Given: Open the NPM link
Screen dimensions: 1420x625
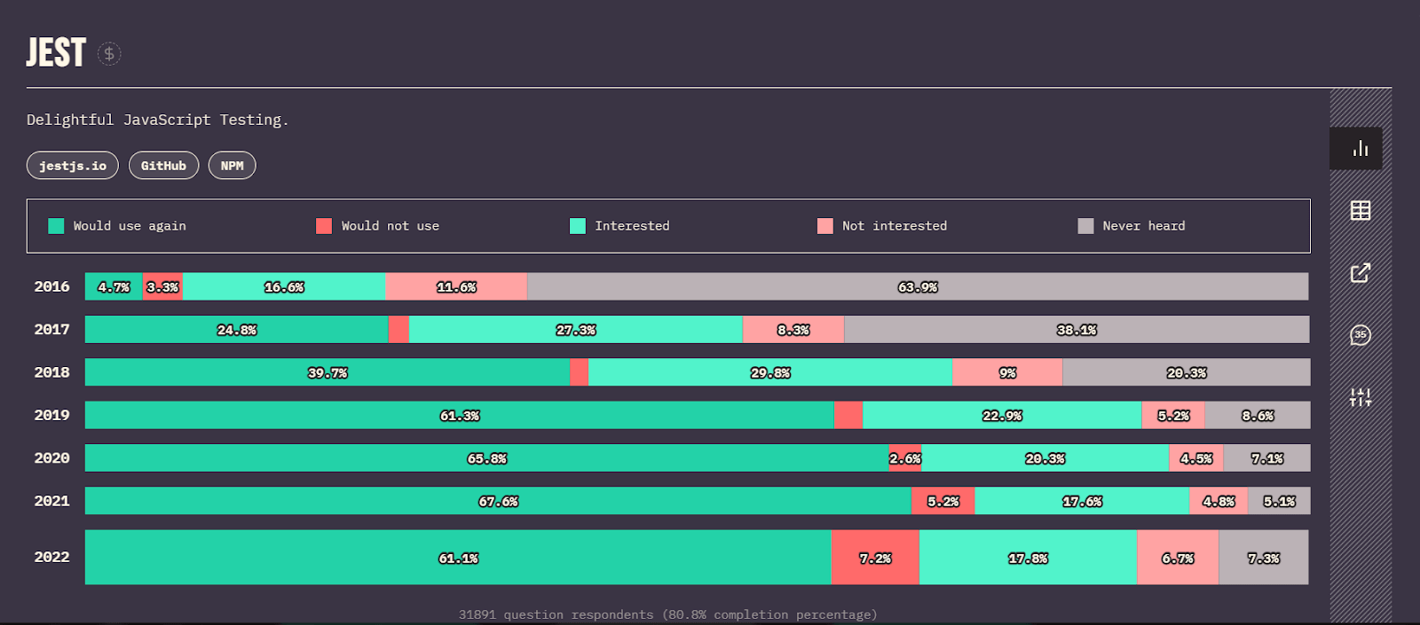Looking at the screenshot, I should click(232, 166).
